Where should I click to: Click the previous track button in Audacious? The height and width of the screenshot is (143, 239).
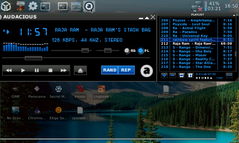coord(9,70)
